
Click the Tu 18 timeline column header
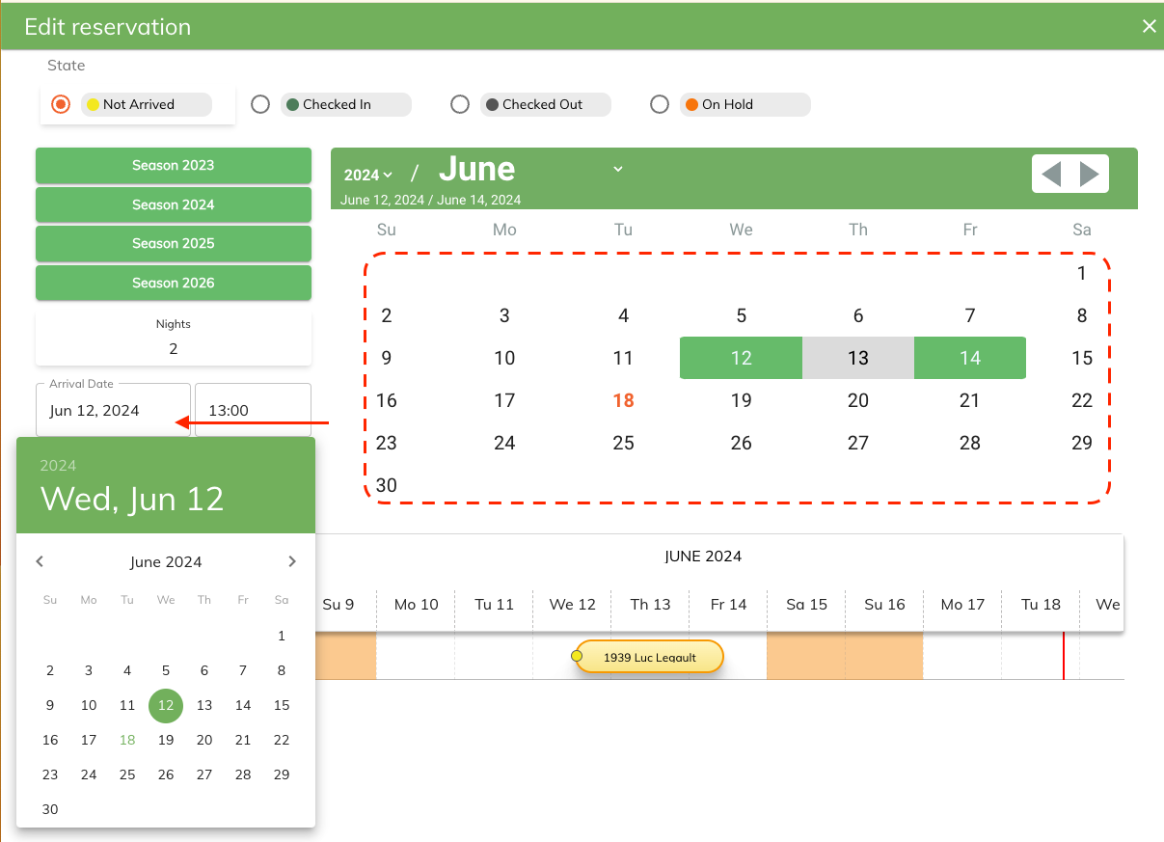pyautogui.click(x=1041, y=604)
